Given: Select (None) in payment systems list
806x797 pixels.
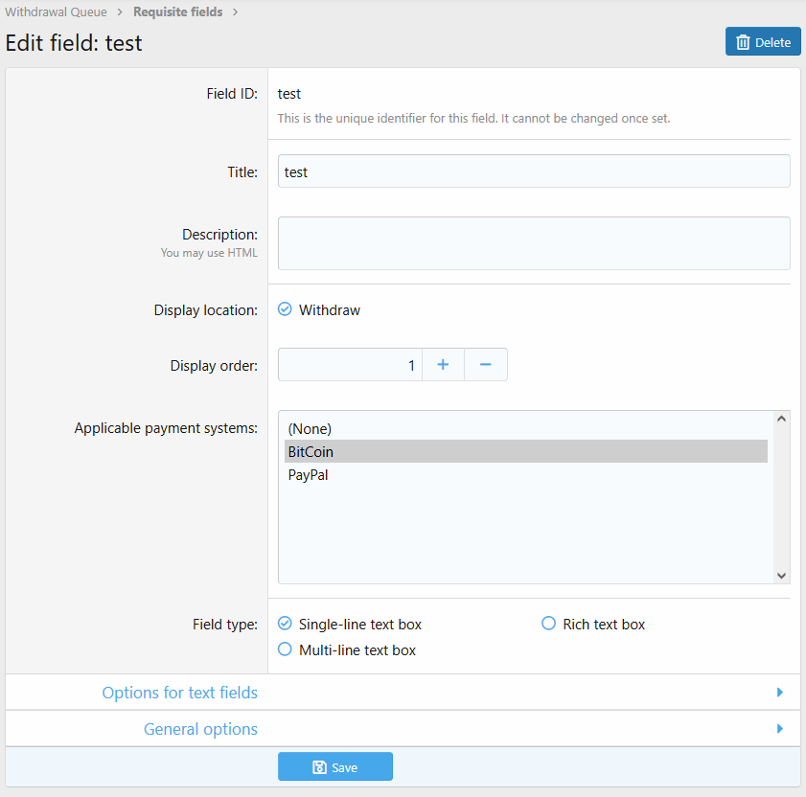Looking at the screenshot, I should coord(526,428).
